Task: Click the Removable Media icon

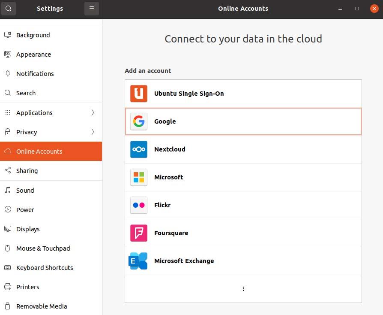Action: 8,306
